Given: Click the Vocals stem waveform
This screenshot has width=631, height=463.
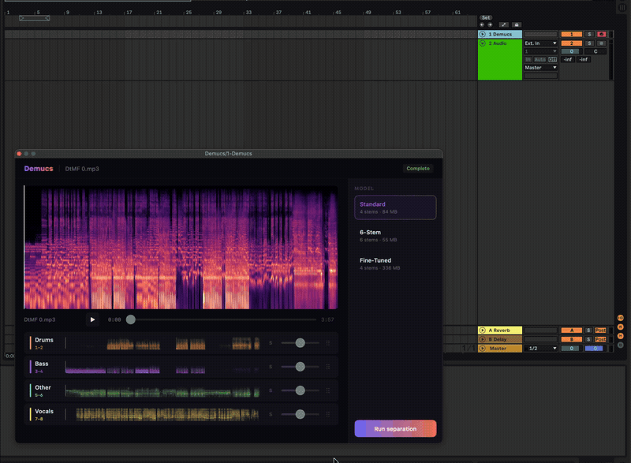Looking at the screenshot, I should (162, 414).
